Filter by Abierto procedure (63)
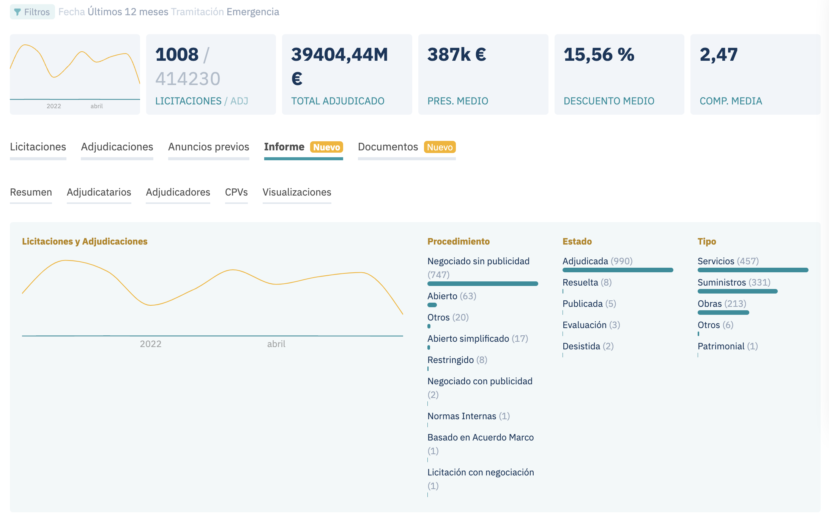Viewport: 829px width, 521px height. tap(451, 296)
